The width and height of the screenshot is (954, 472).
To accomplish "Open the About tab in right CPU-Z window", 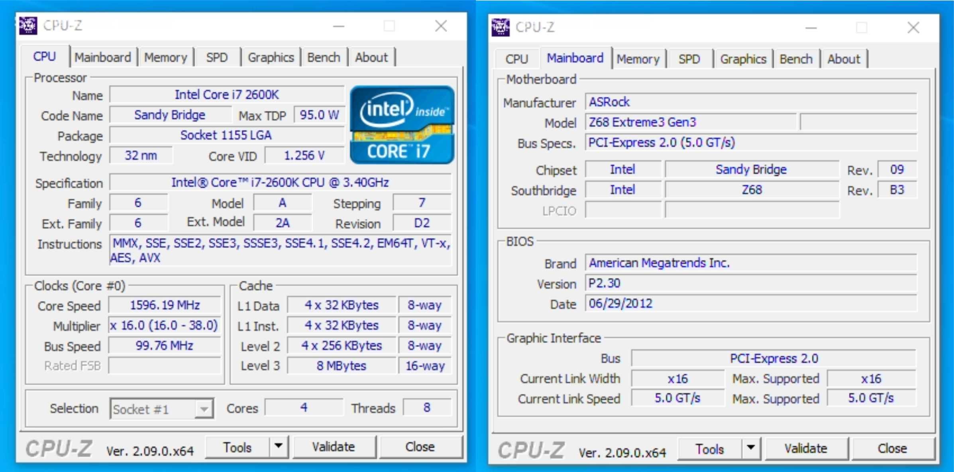I will (x=844, y=59).
